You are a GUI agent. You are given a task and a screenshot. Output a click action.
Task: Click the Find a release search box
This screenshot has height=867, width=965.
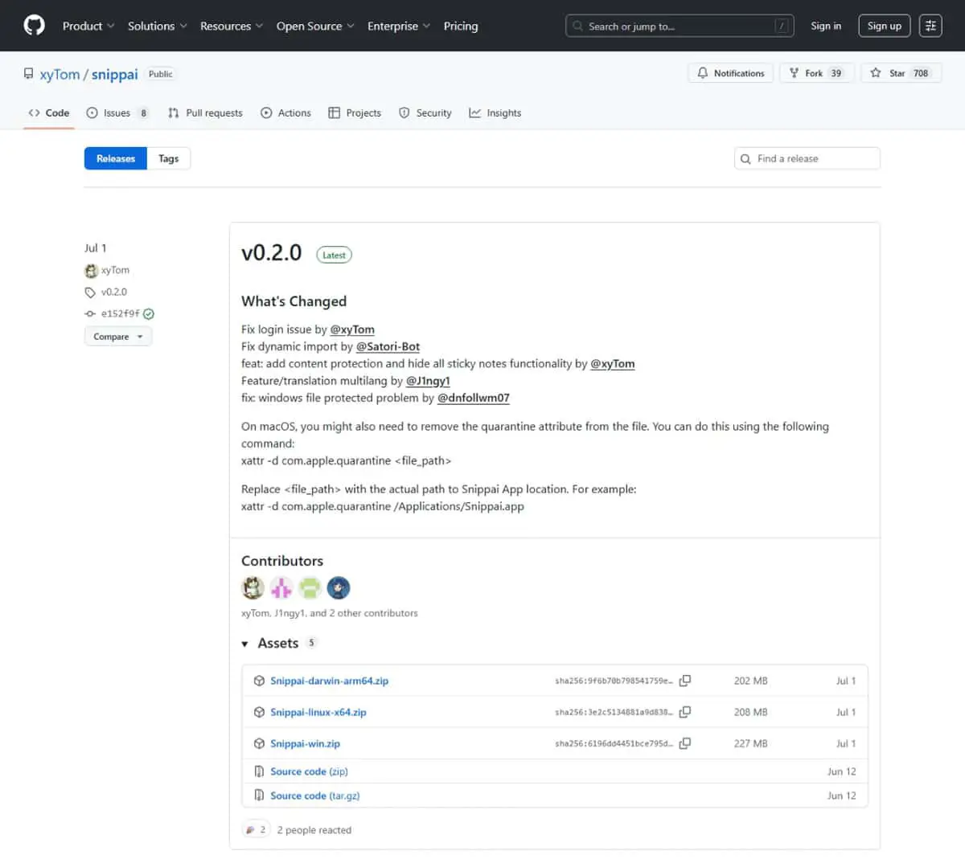point(807,158)
